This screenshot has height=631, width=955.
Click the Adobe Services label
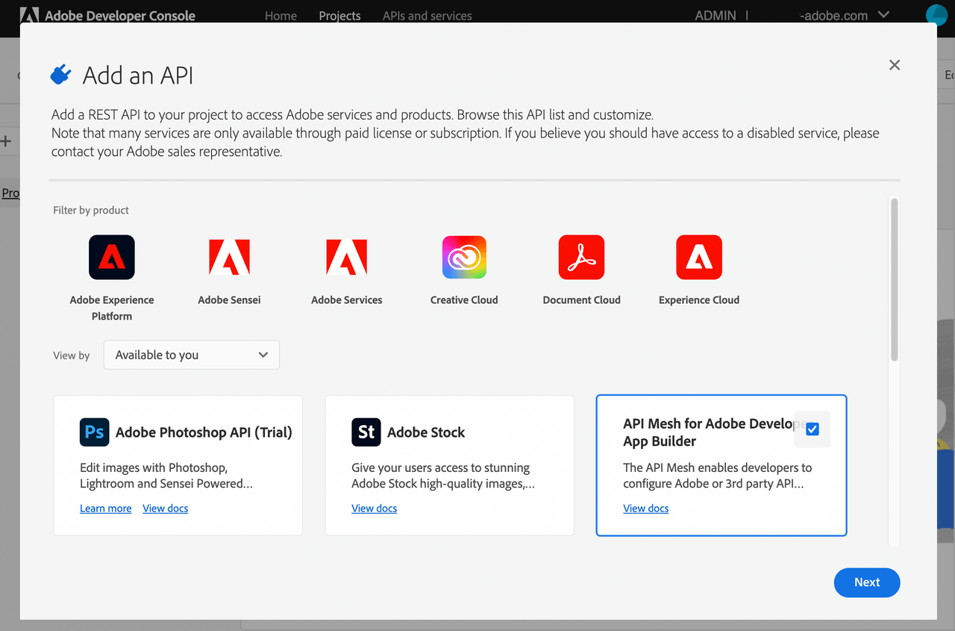tap(347, 300)
